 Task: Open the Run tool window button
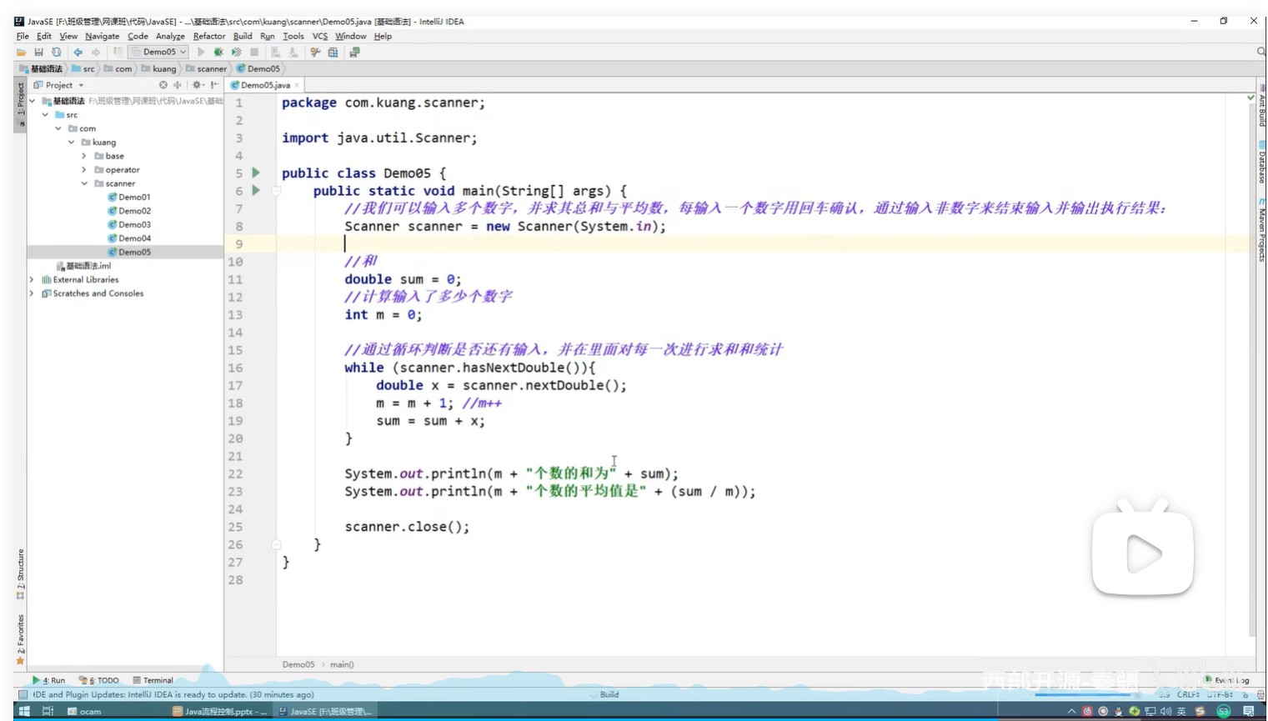tap(49, 680)
